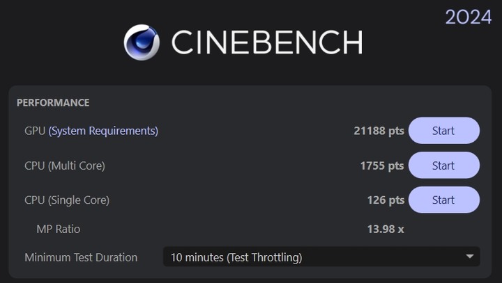Viewport: 502px width, 283px height.
Task: Click the CINEBENCH title text
Action: tap(267, 42)
